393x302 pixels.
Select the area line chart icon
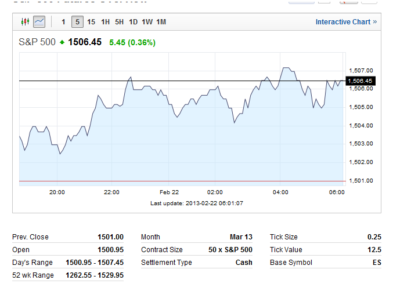(x=39, y=22)
